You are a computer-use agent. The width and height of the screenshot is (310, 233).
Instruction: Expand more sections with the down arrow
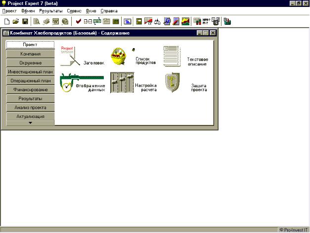[x=30, y=123]
